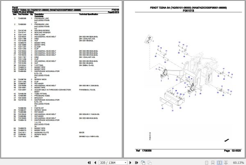The width and height of the screenshot is (246, 165).
Task: Go to the next page
Action: [x=130, y=163]
